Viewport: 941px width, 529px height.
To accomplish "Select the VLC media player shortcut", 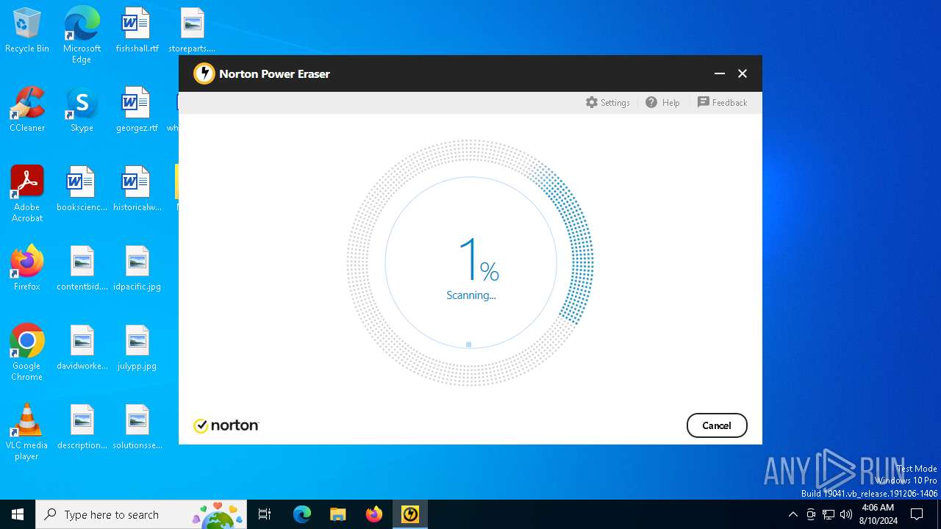I will [27, 432].
